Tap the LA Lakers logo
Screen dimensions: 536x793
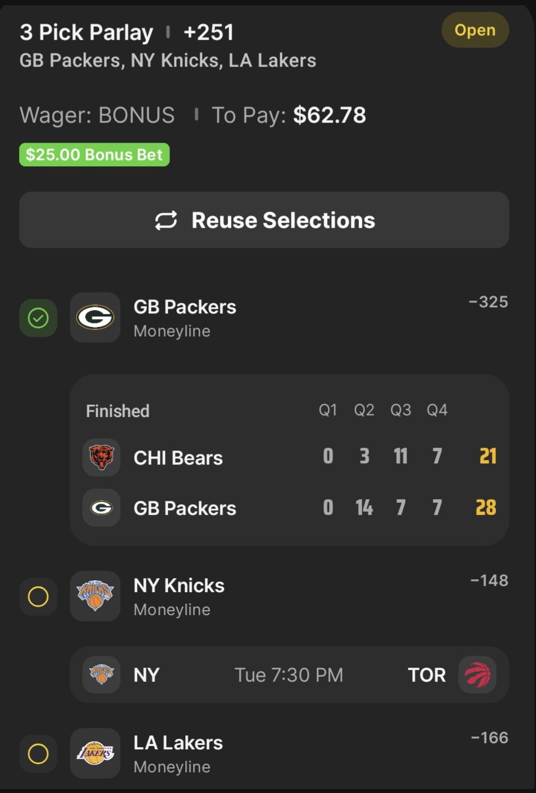pos(95,753)
